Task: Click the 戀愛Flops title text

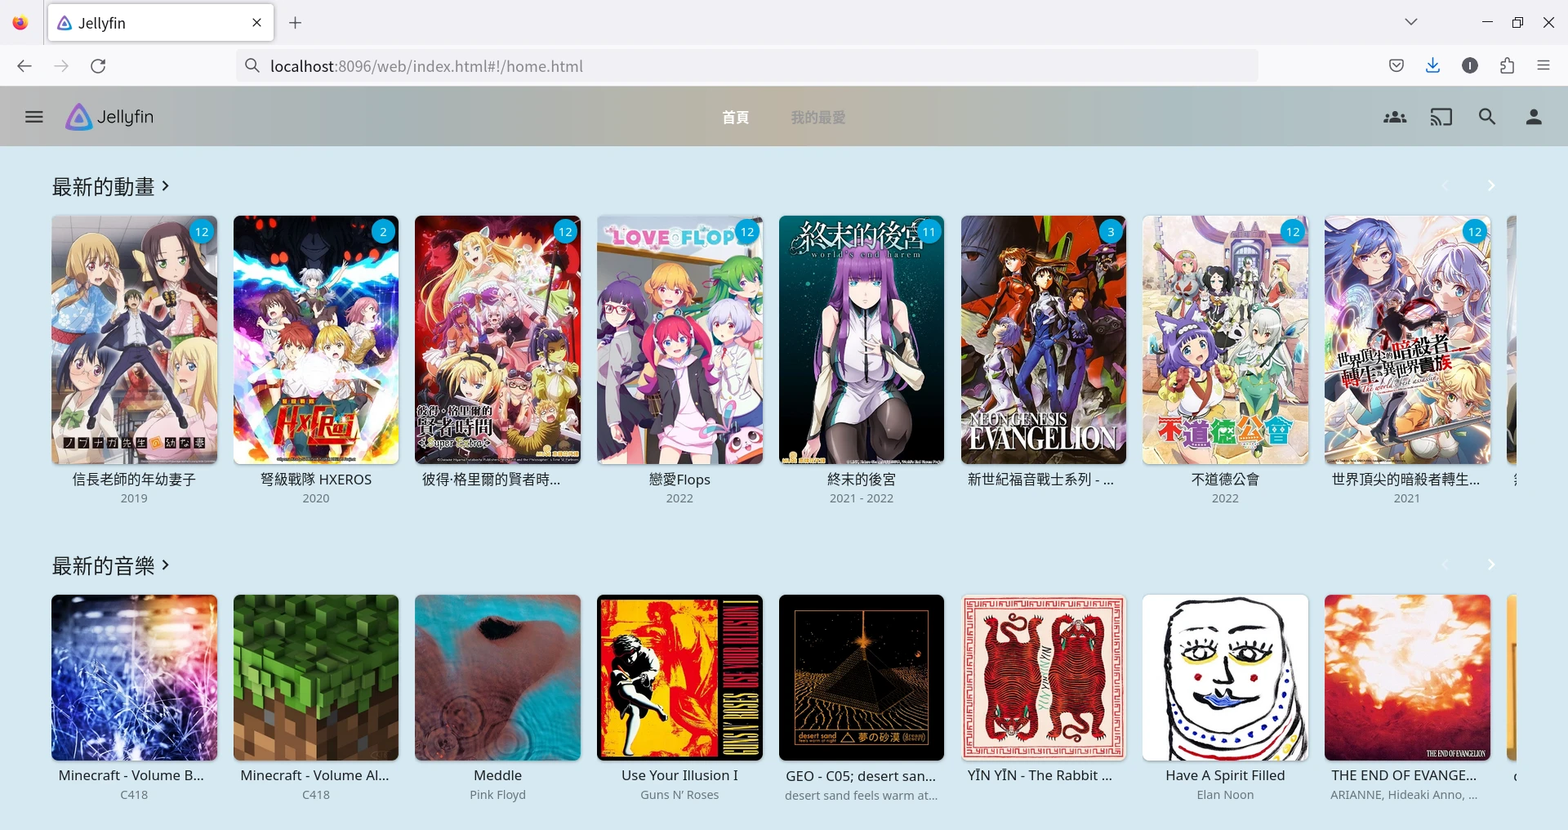Action: click(679, 480)
